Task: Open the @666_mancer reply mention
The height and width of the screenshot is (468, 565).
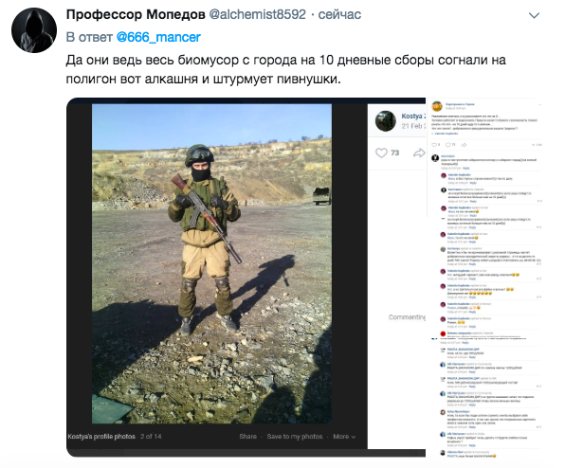Action: click(158, 37)
